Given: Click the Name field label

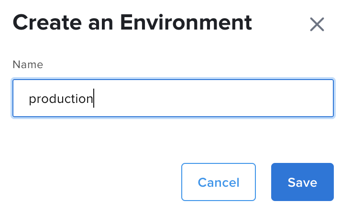Looking at the screenshot, I should click(28, 65).
